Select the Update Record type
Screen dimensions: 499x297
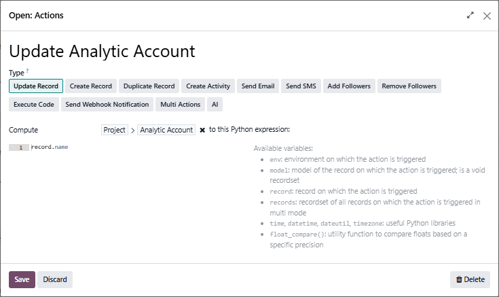click(36, 86)
